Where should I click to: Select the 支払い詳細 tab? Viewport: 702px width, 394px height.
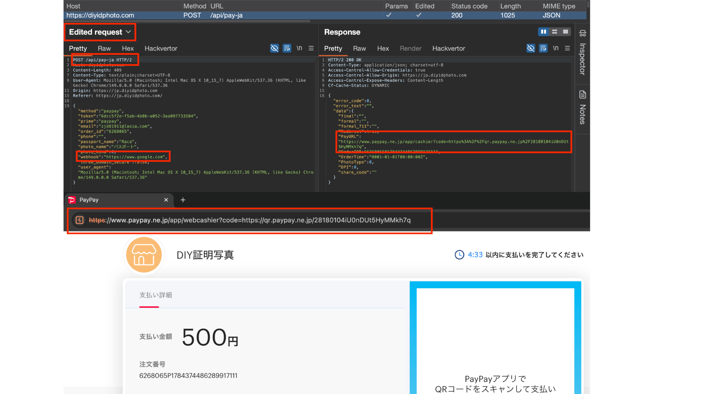[156, 295]
